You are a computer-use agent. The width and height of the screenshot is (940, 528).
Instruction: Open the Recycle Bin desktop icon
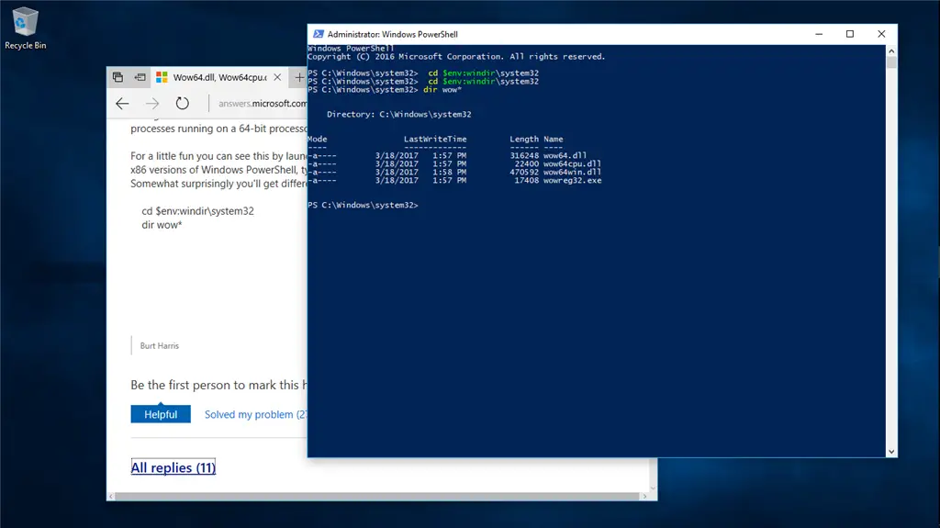(25, 28)
